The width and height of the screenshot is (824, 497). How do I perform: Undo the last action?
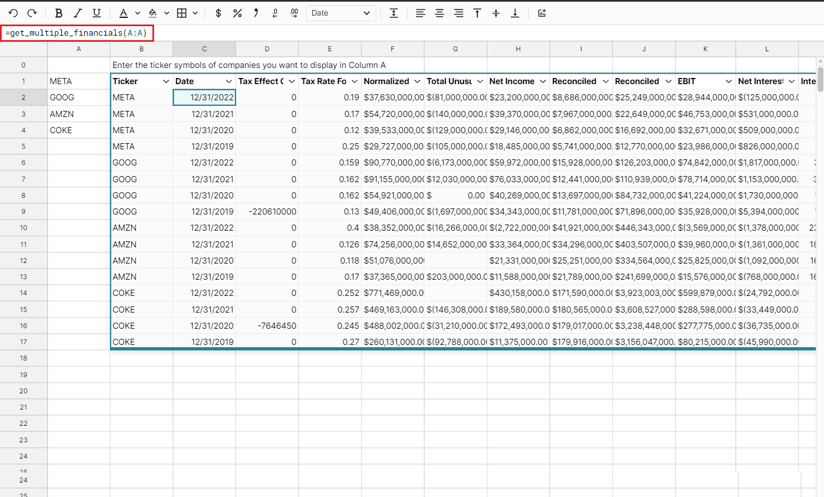pyautogui.click(x=12, y=13)
